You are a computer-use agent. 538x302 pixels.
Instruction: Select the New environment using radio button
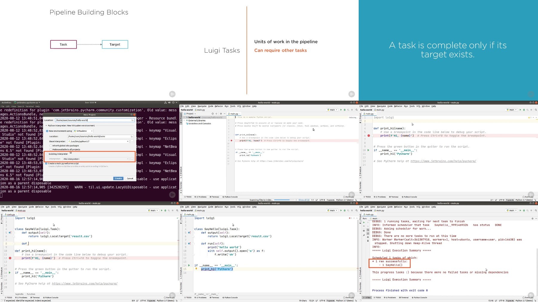tap(47, 131)
